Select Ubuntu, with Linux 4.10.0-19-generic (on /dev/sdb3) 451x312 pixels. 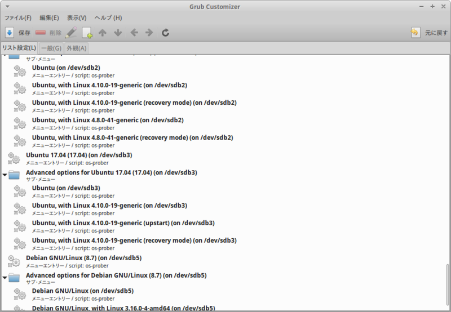109,206
